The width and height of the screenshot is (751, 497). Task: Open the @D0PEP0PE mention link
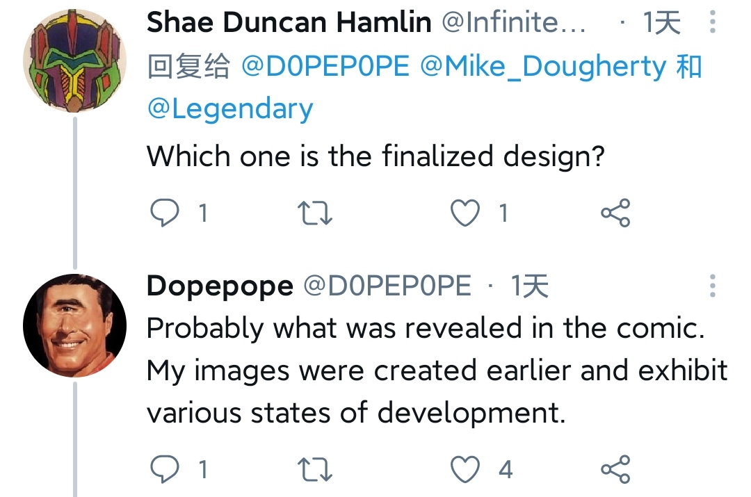pyautogui.click(x=325, y=66)
